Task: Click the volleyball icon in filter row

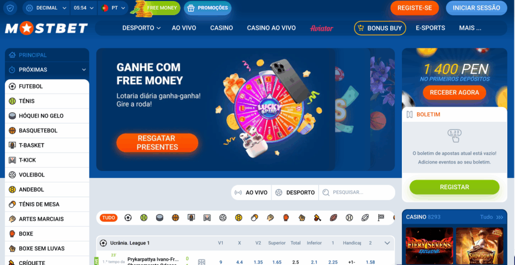Action: (223, 217)
